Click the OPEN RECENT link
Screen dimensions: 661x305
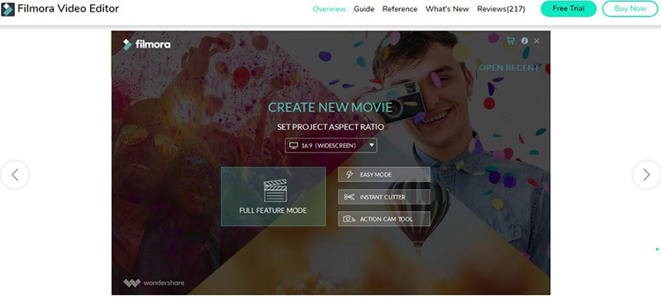coord(509,68)
